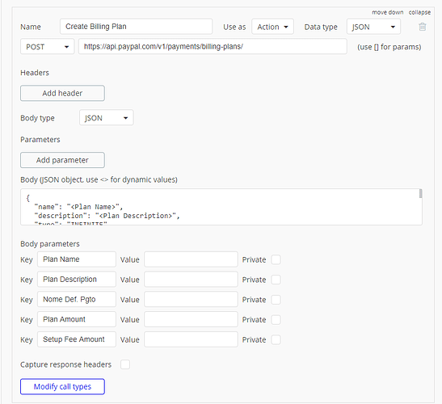Click the Value field for Plan Description
Image resolution: width=442 pixels, height=404 pixels.
coord(191,280)
